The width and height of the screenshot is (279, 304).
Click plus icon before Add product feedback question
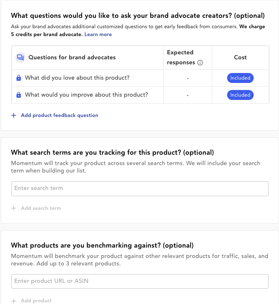tap(14, 115)
